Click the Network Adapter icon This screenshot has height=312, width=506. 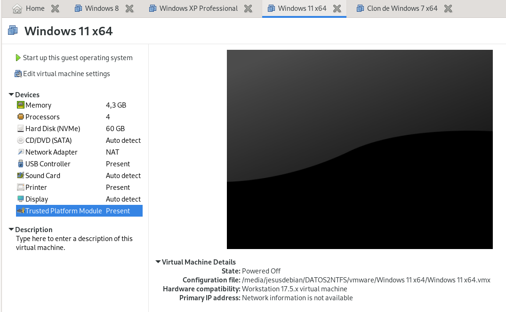tap(21, 152)
